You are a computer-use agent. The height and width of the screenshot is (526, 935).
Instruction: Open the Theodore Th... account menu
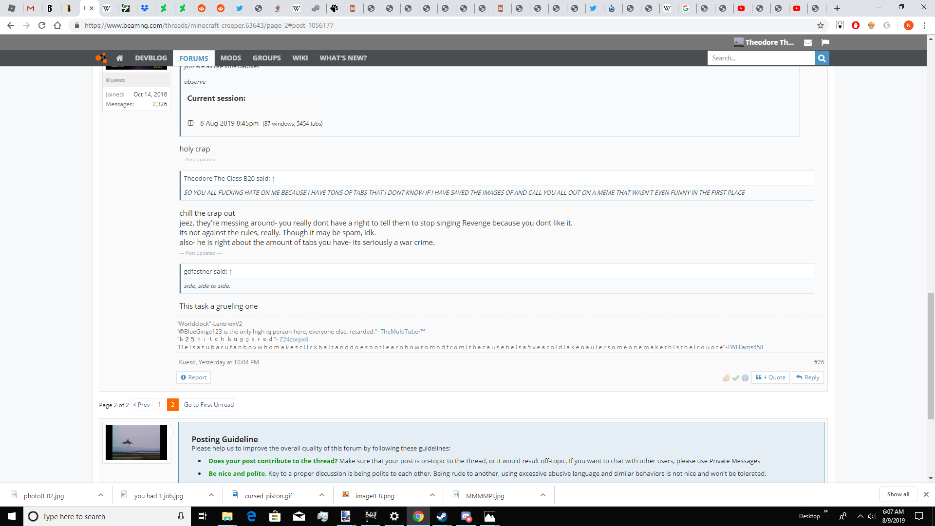click(x=764, y=42)
